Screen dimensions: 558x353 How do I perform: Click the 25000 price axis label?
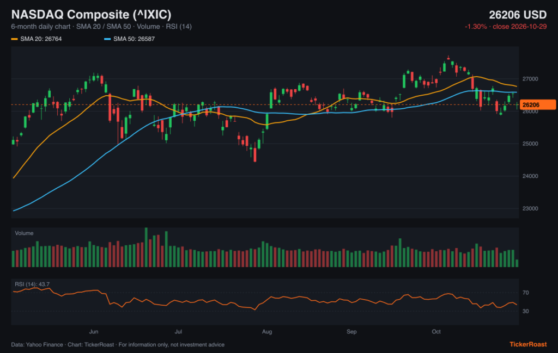pyautogui.click(x=530, y=144)
